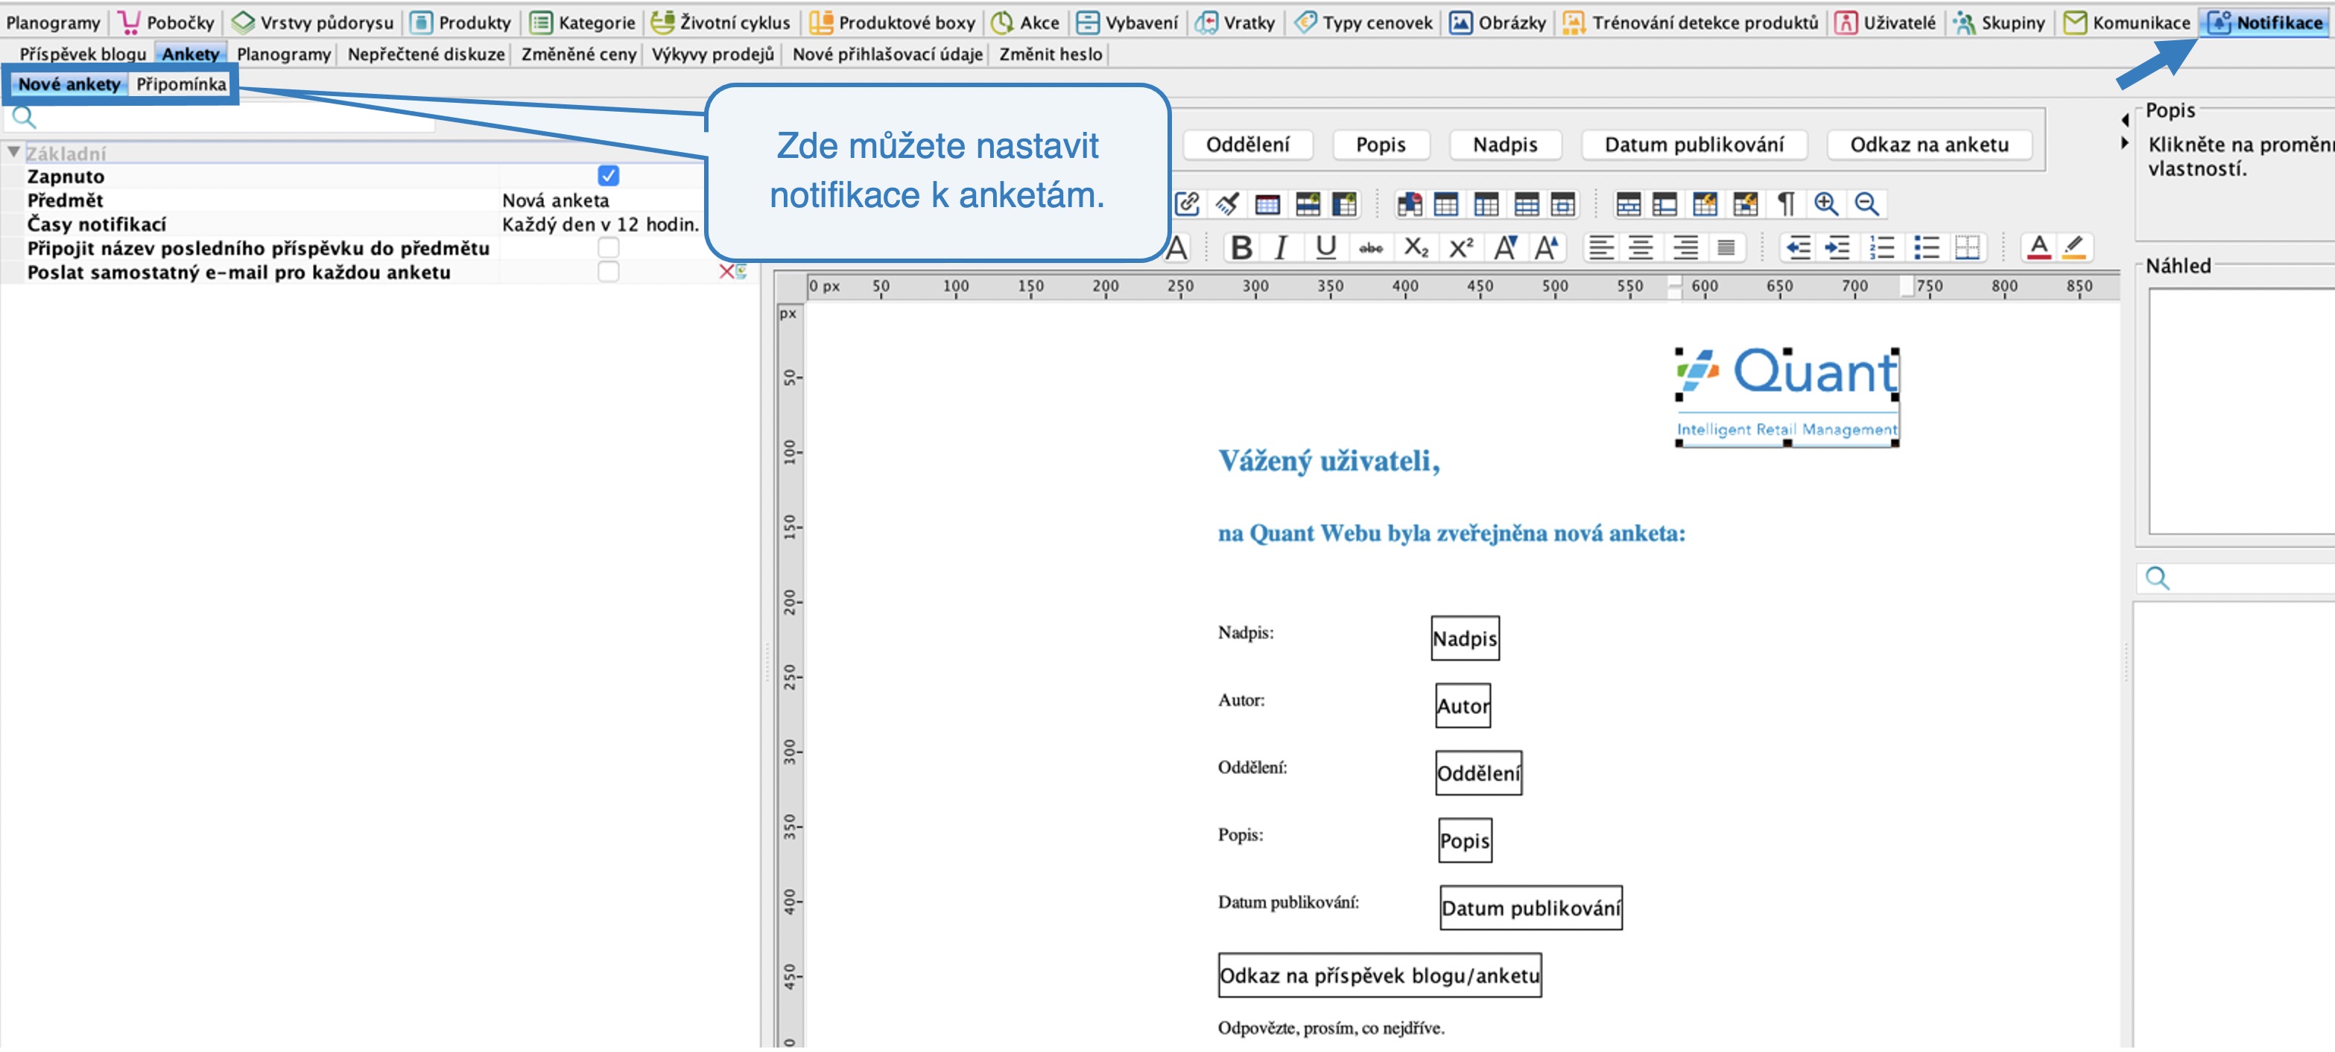Apply subscript formatting
The image size is (2335, 1052).
tap(1416, 247)
